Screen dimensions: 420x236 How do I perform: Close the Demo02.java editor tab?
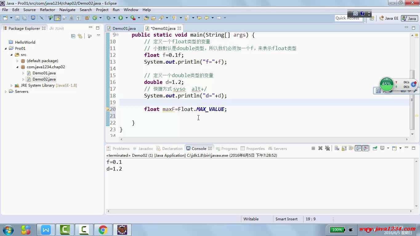tap(179, 28)
